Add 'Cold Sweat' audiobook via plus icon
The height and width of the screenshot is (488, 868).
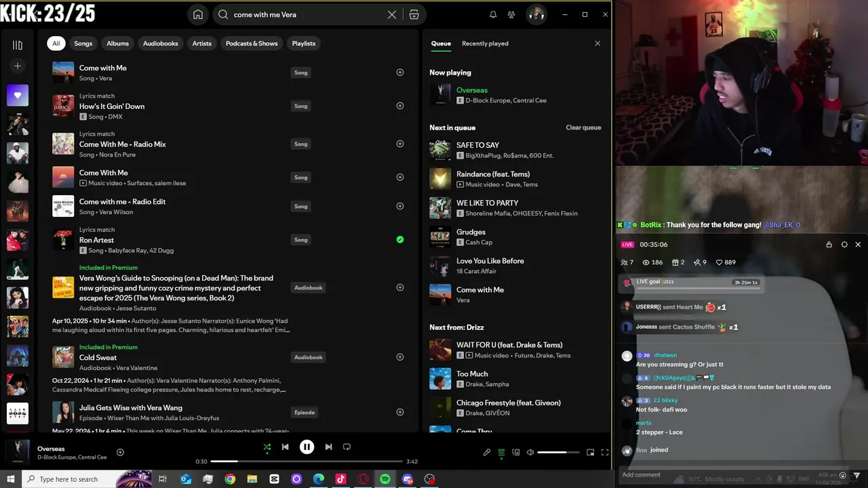point(400,357)
